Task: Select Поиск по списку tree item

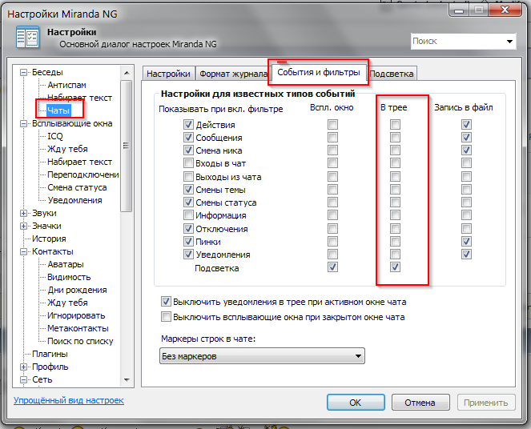Action: point(80,342)
